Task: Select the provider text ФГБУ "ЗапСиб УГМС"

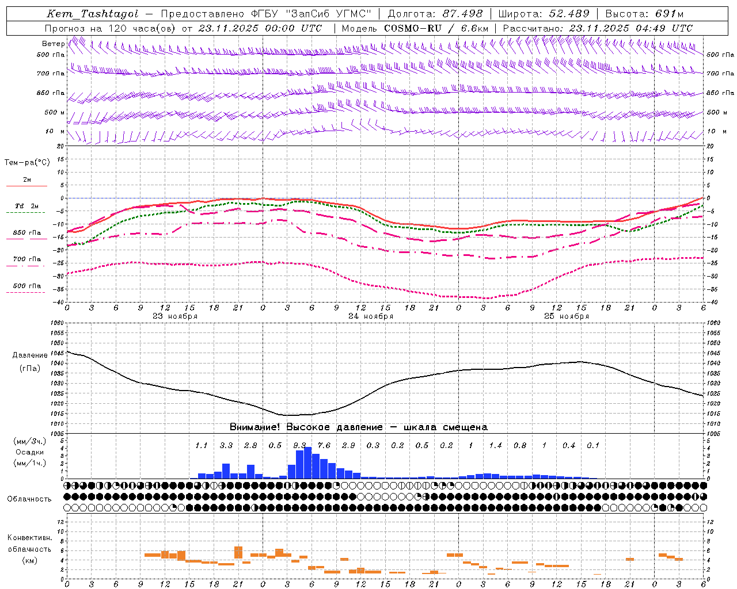Action: coord(311,14)
